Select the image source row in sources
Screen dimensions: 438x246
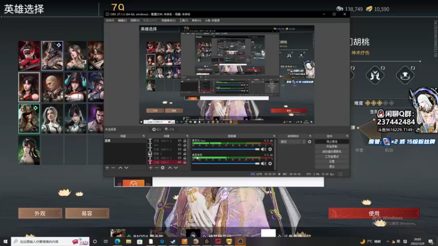point(167,154)
